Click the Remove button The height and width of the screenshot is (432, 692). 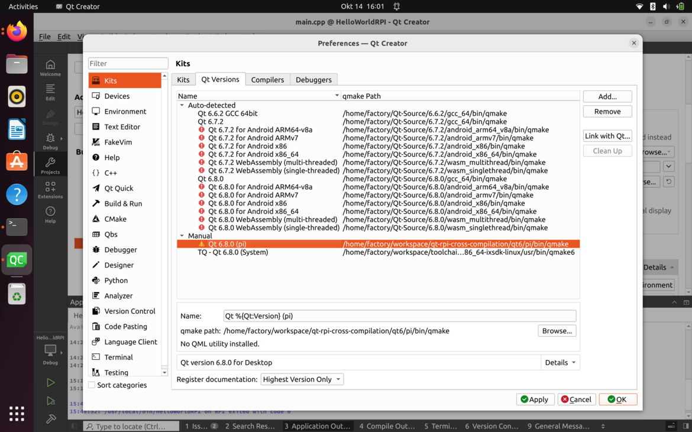607,112
